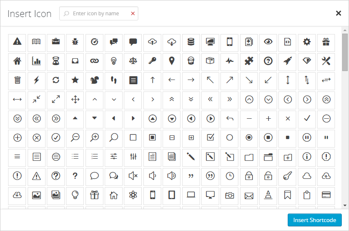Select the empty square checkbox icon
This screenshot has width=349, height=231.
point(133,137)
